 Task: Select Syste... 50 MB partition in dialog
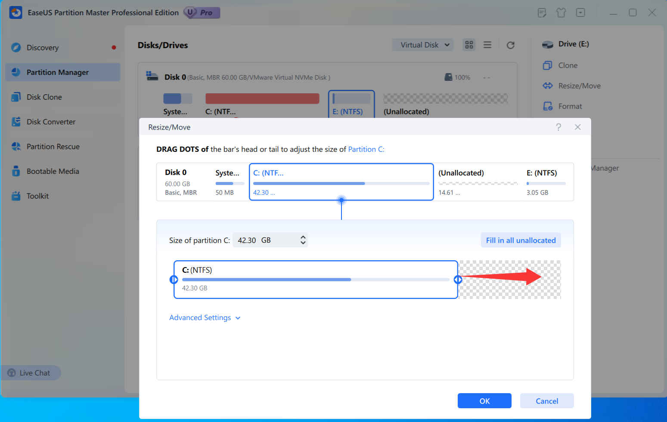click(x=230, y=182)
